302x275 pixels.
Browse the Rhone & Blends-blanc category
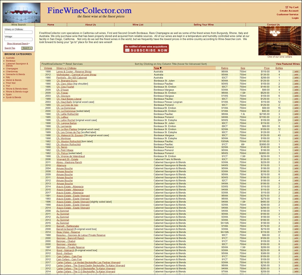[x=17, y=89]
